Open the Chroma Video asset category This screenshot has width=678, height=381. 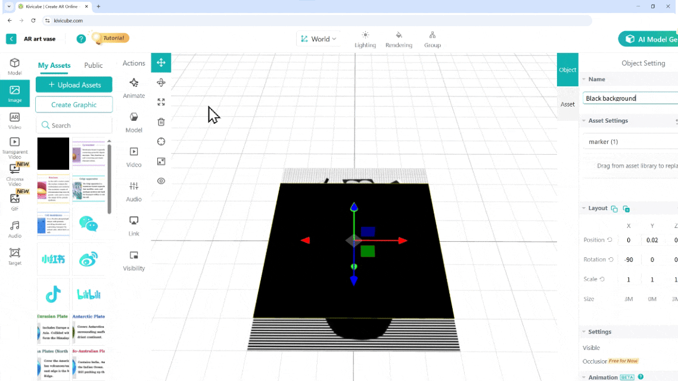point(15,171)
